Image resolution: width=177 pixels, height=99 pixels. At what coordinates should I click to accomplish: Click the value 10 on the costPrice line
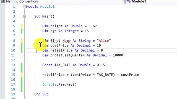[99, 46]
